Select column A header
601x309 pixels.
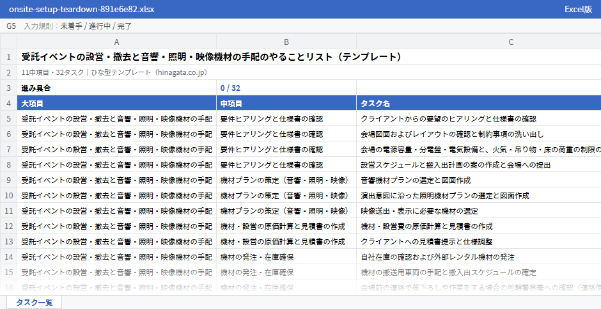116,42
